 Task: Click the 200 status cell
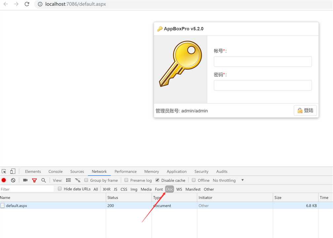coord(129,206)
